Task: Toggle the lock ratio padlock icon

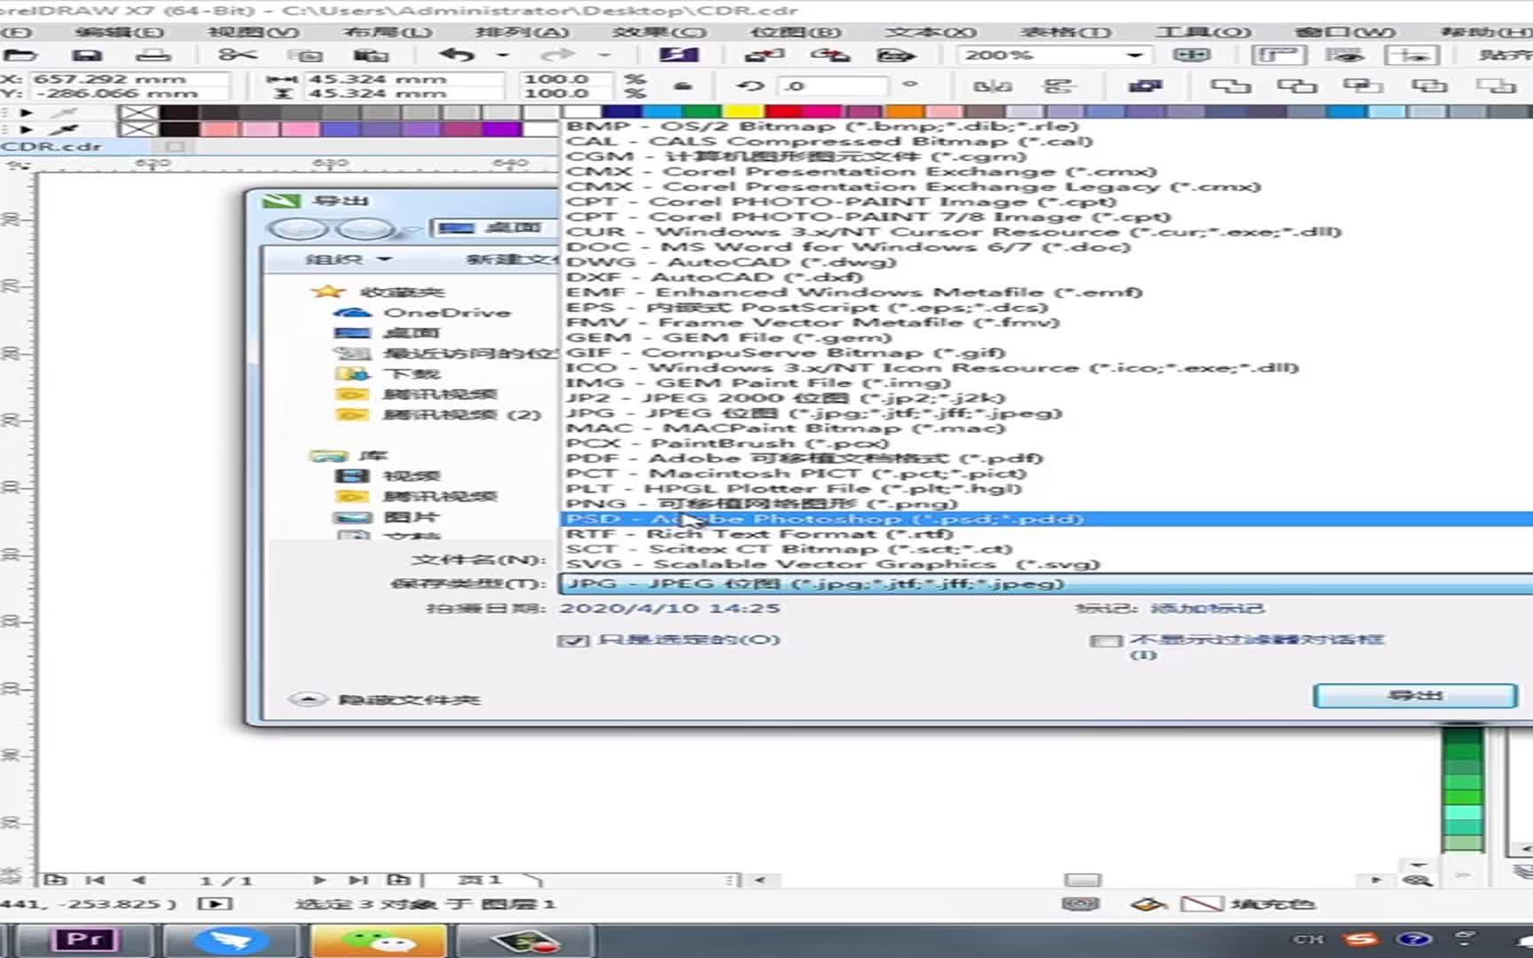Action: pos(682,86)
